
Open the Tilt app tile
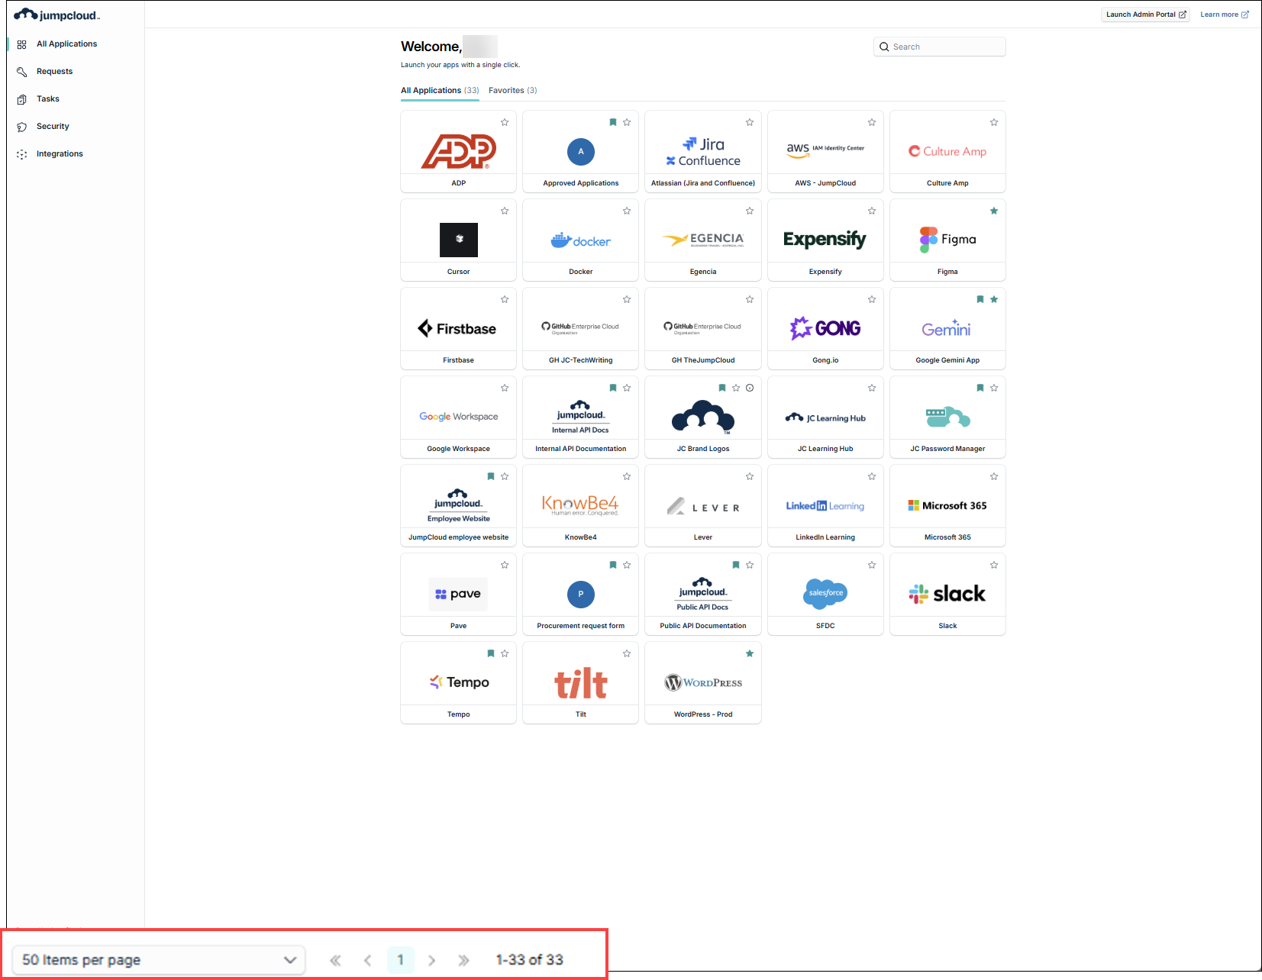[x=581, y=682]
